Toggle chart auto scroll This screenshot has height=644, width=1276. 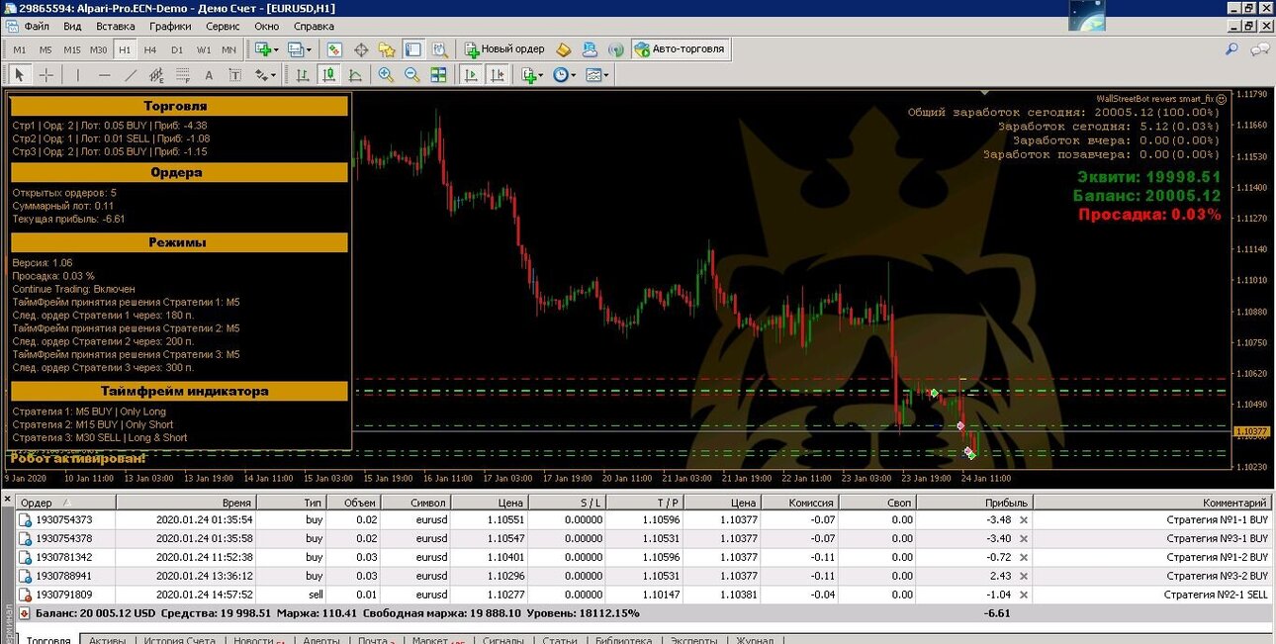coord(472,74)
